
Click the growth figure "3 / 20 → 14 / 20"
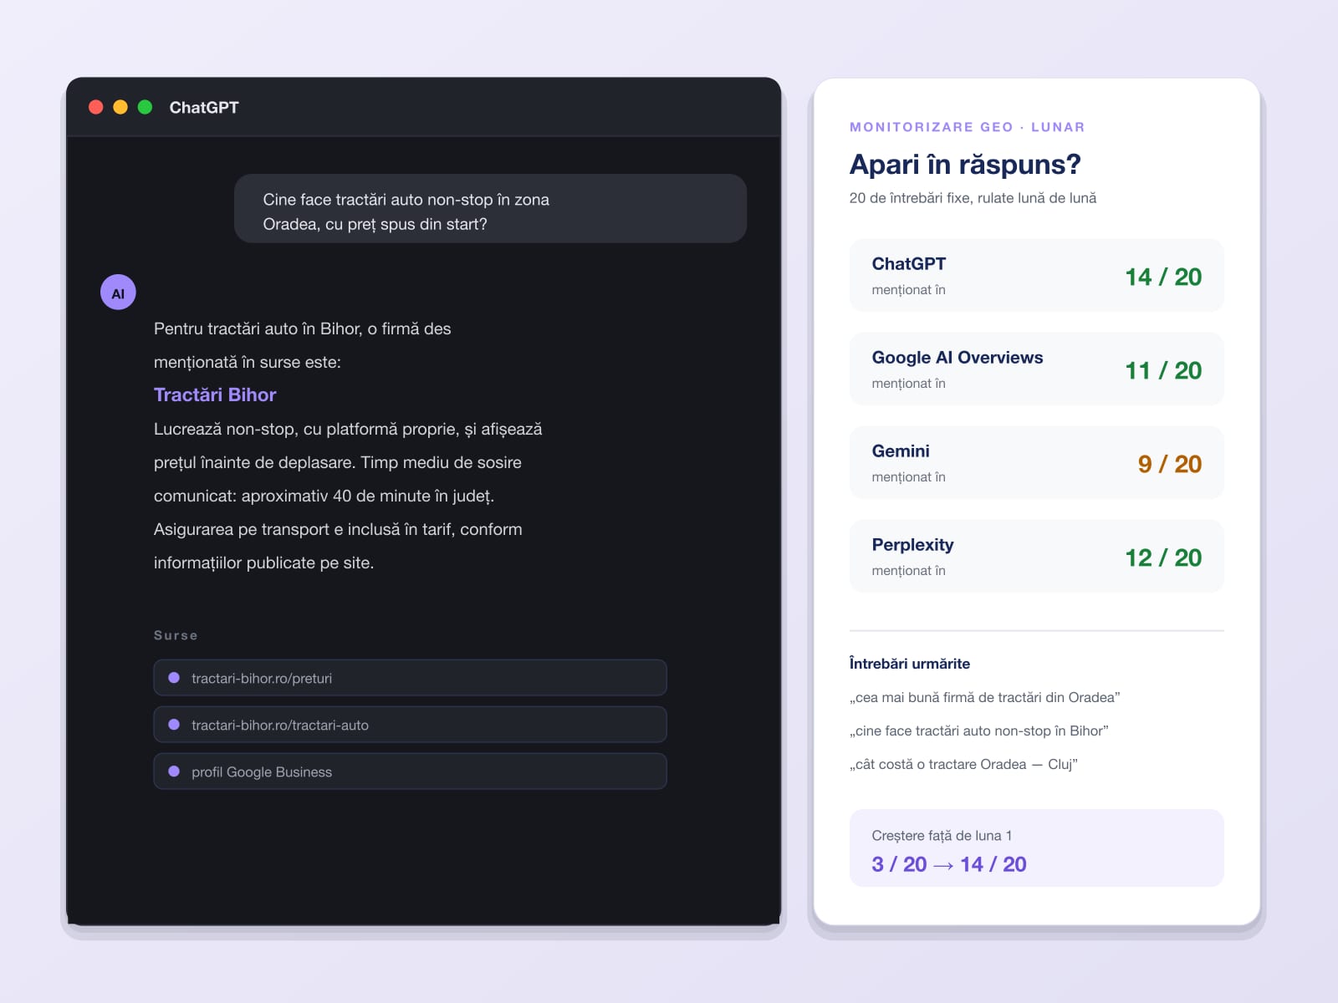pos(949,864)
